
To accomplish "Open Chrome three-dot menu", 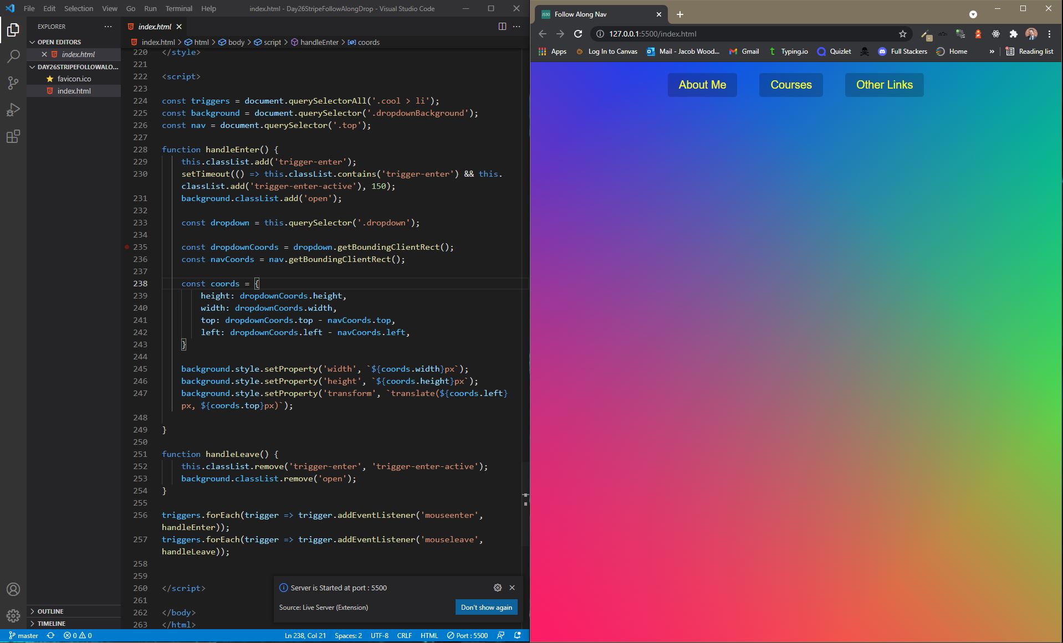I will 1049,34.
